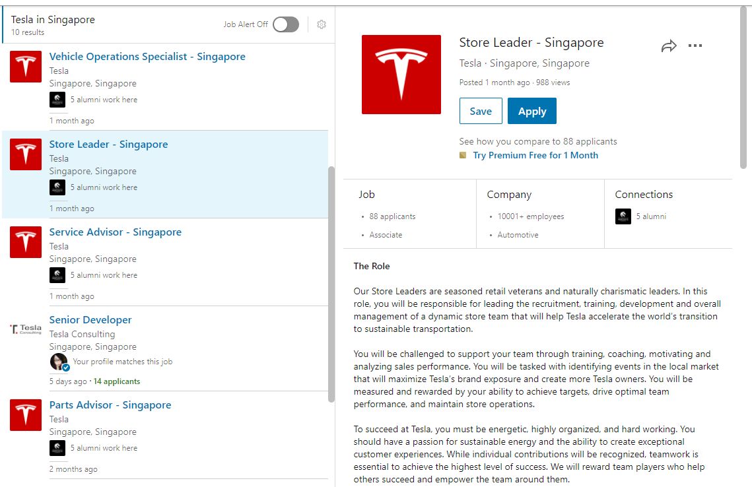
Task: Click 'Associate' in Job section
Action: 386,235
